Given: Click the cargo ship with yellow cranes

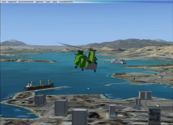Looking at the screenshot, I should tap(39, 85).
